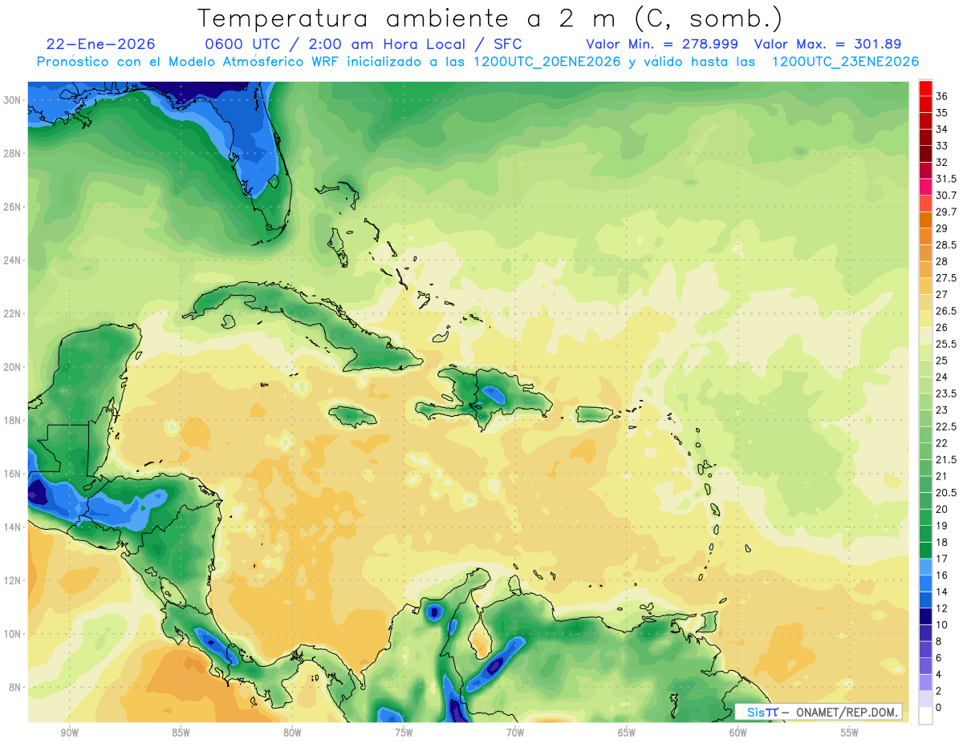Click the bright red swatch above 36
The width and height of the screenshot is (963, 743).
point(925,90)
